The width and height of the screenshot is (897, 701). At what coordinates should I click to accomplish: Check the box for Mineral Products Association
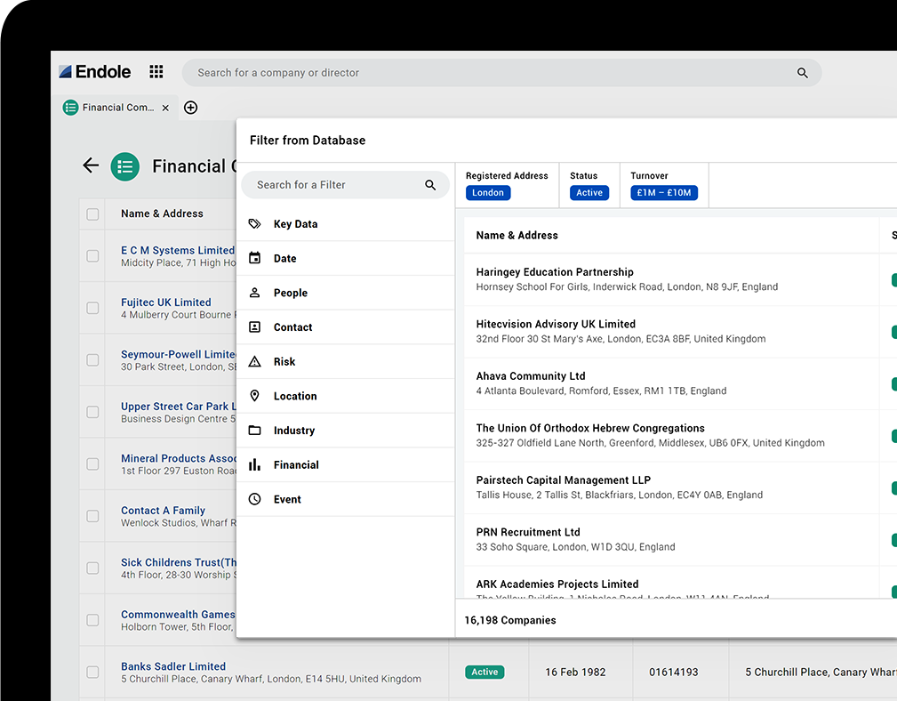click(92, 464)
